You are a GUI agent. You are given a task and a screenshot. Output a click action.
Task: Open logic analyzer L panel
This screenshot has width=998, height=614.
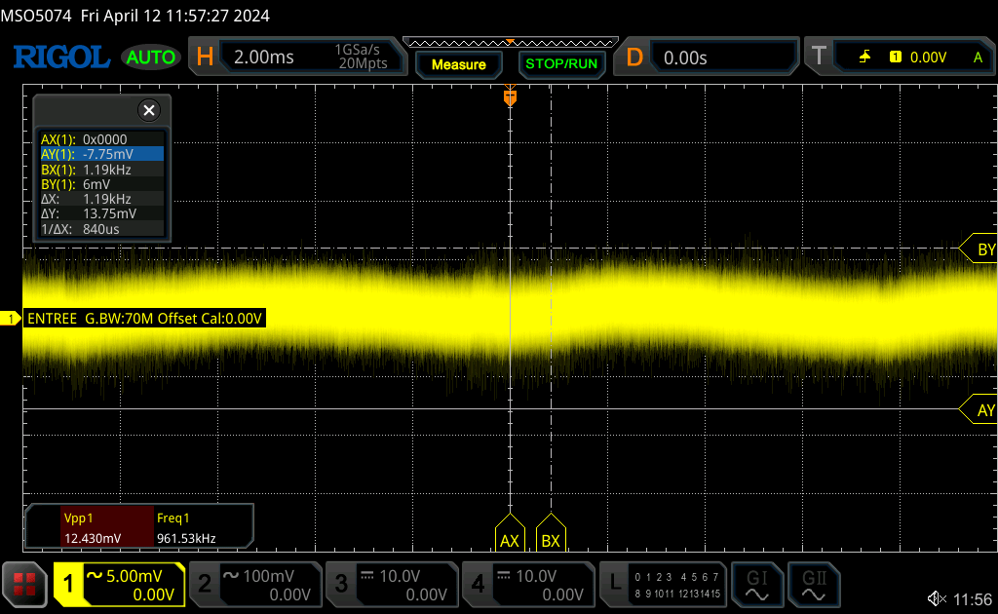[x=615, y=584]
